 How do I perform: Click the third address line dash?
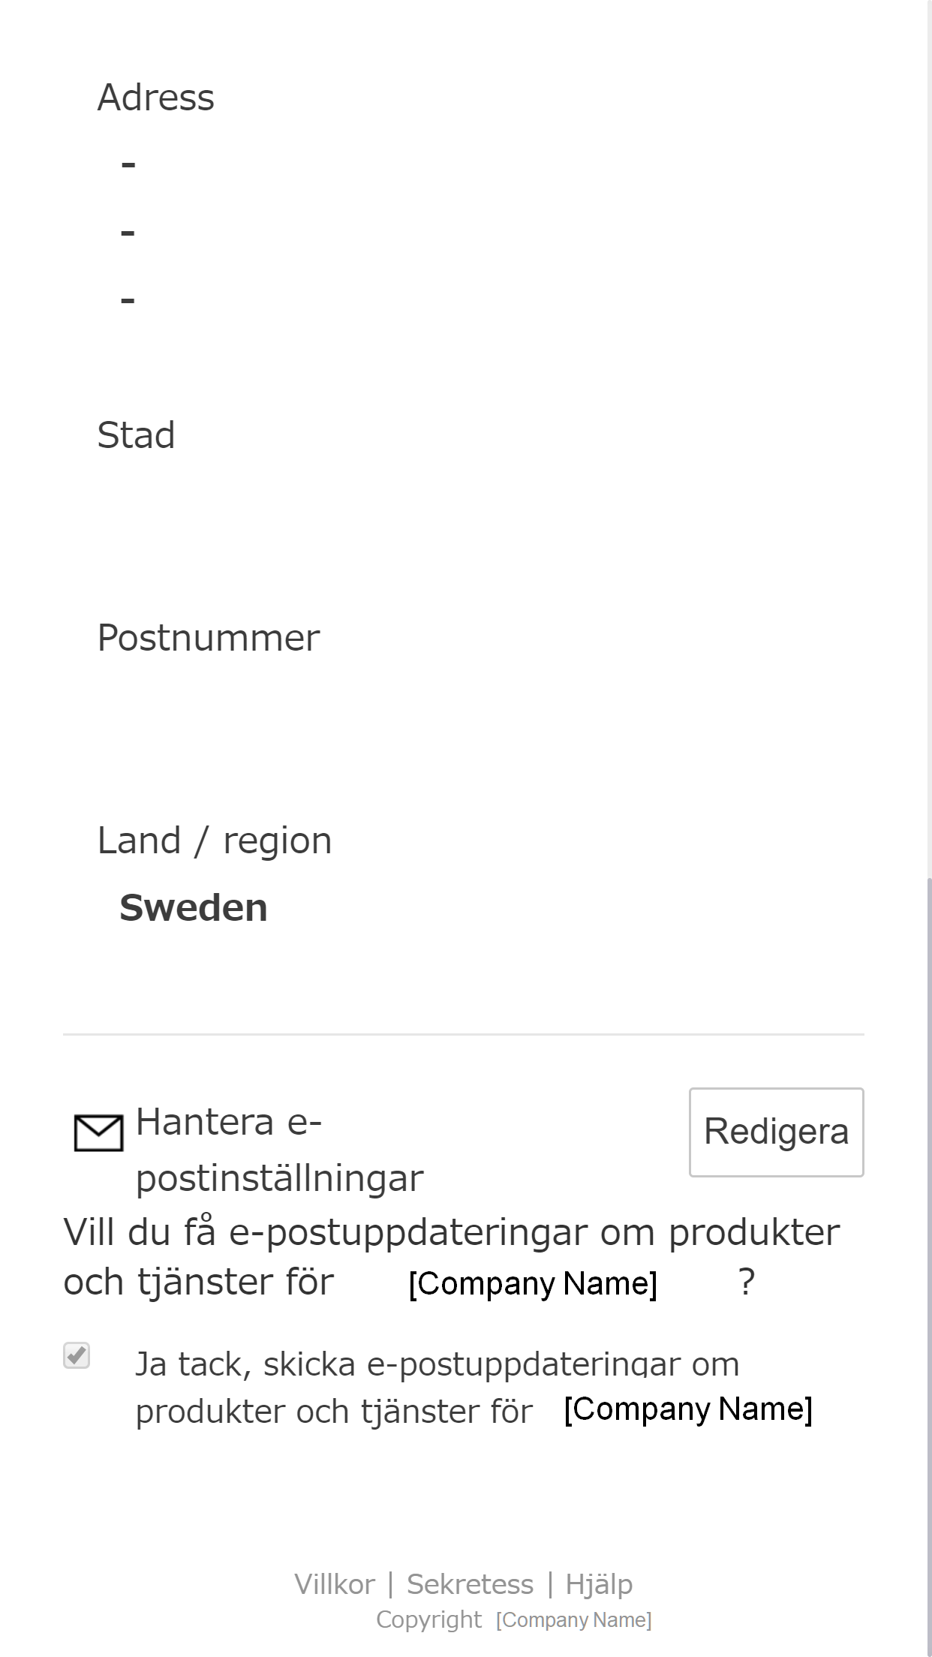(x=128, y=300)
